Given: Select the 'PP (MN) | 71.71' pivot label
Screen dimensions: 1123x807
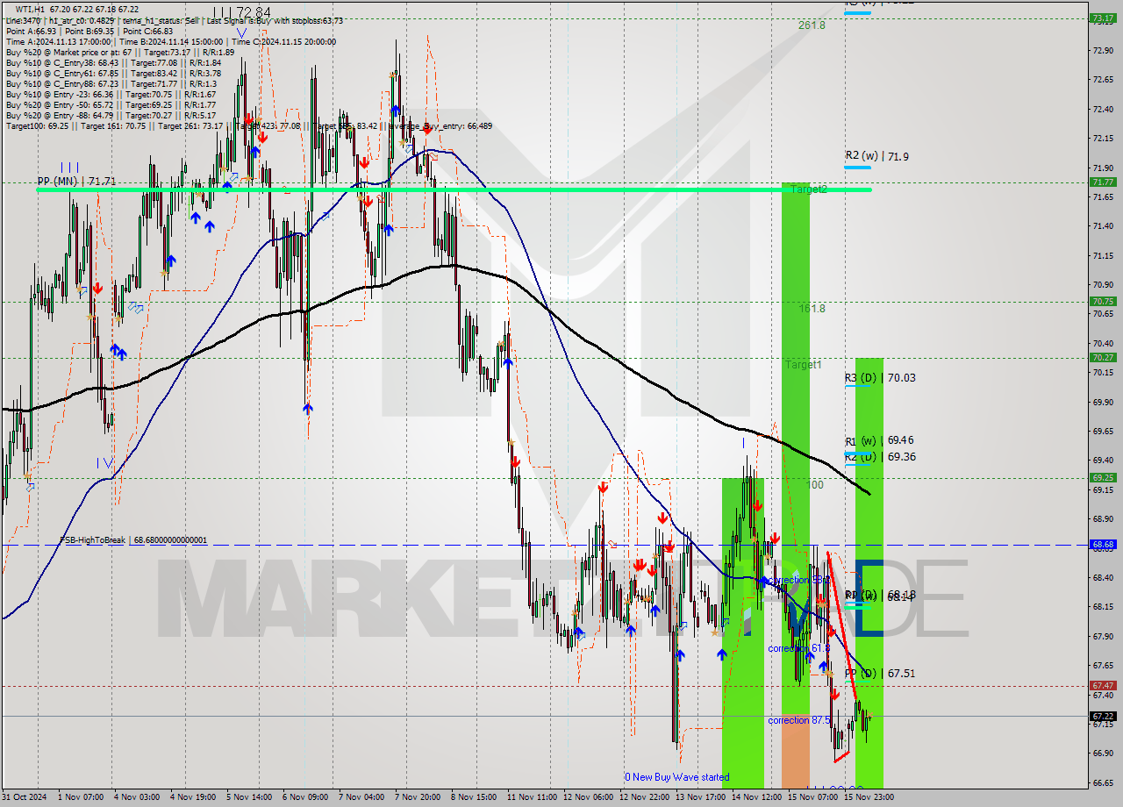Looking at the screenshot, I should point(76,182).
